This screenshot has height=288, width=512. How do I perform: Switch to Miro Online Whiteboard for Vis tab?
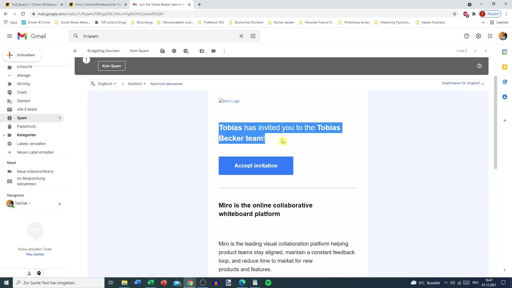click(98, 5)
